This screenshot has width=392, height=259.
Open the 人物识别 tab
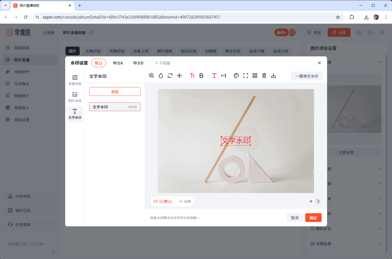93,51
